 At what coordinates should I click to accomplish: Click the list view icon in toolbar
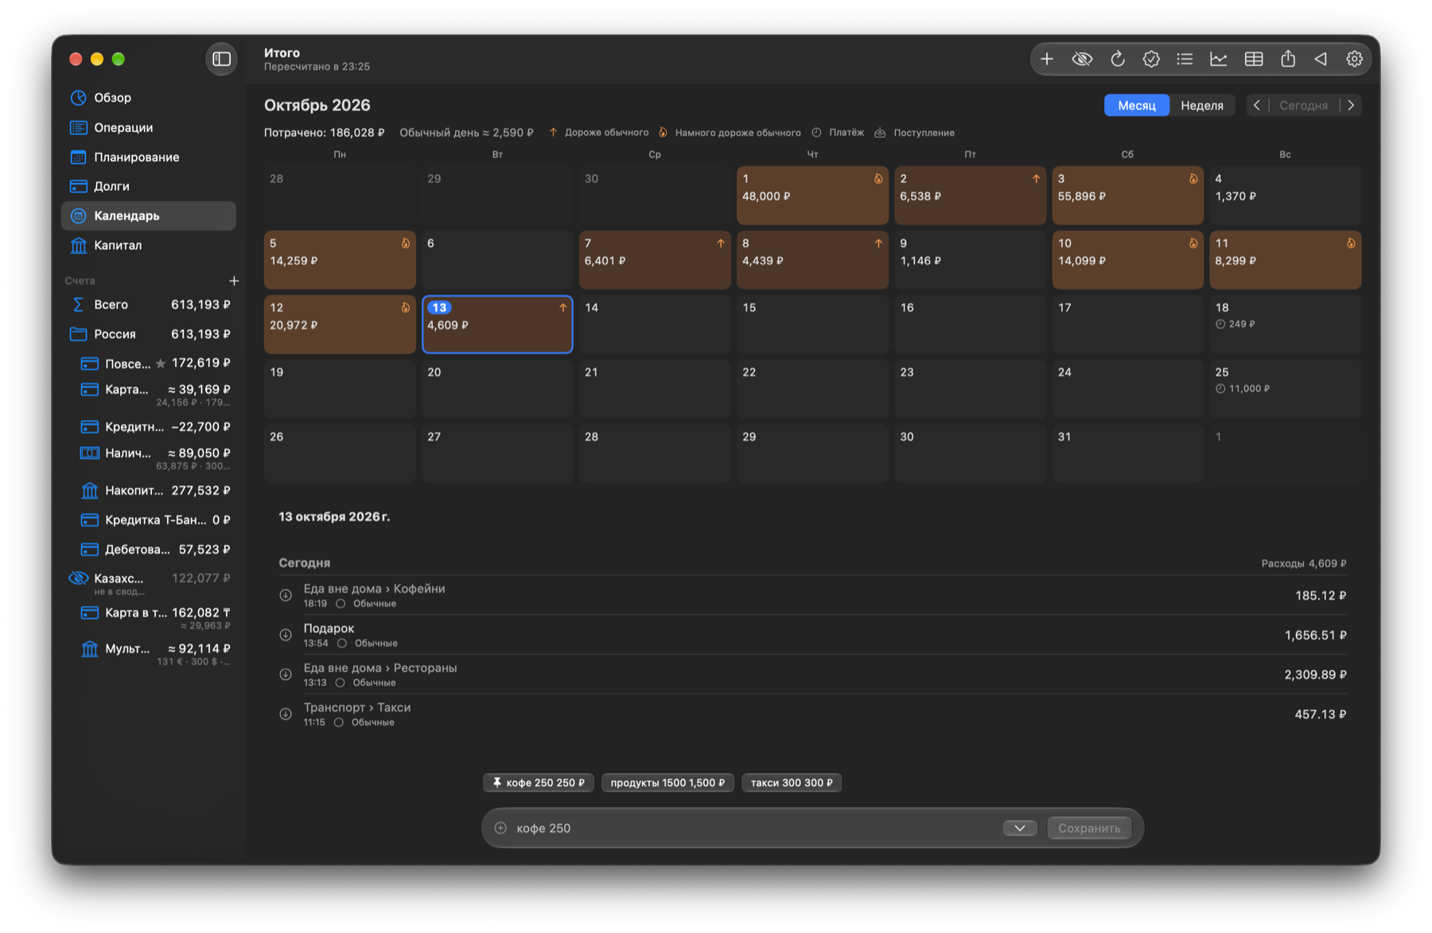(x=1185, y=60)
